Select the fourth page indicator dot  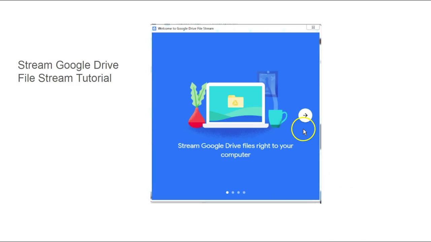pyautogui.click(x=244, y=192)
